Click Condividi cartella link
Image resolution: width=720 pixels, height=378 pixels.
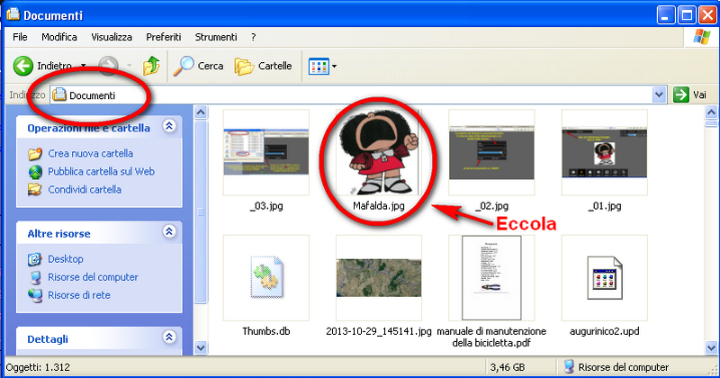tap(85, 189)
